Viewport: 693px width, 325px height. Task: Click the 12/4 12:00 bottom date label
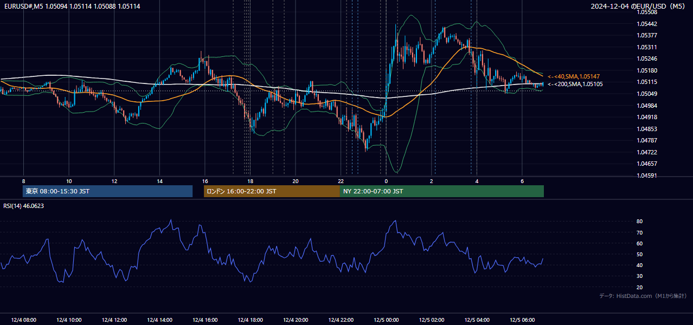click(114, 320)
